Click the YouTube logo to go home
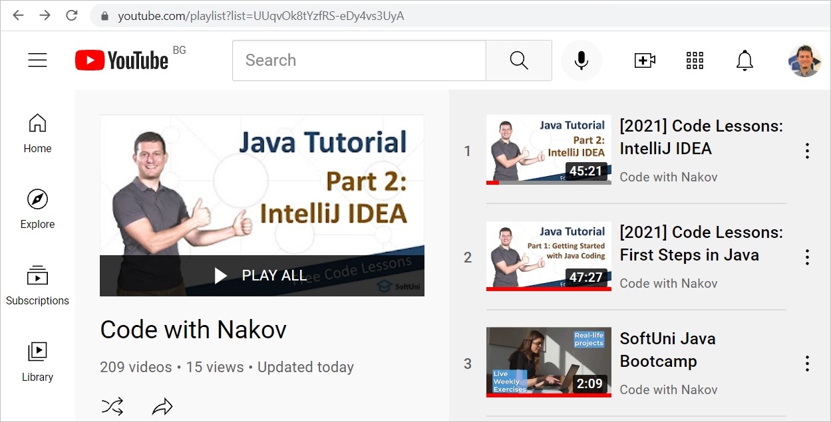Screen dimensions: 831x422 pyautogui.click(x=122, y=60)
